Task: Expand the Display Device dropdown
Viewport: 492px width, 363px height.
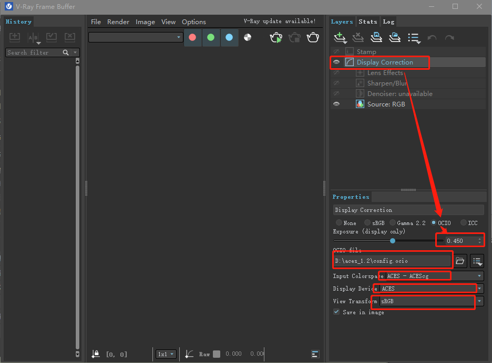Action: pyautogui.click(x=479, y=289)
